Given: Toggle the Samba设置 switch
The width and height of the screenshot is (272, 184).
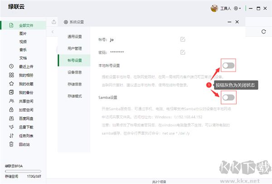Looking at the screenshot, I should (228, 98).
